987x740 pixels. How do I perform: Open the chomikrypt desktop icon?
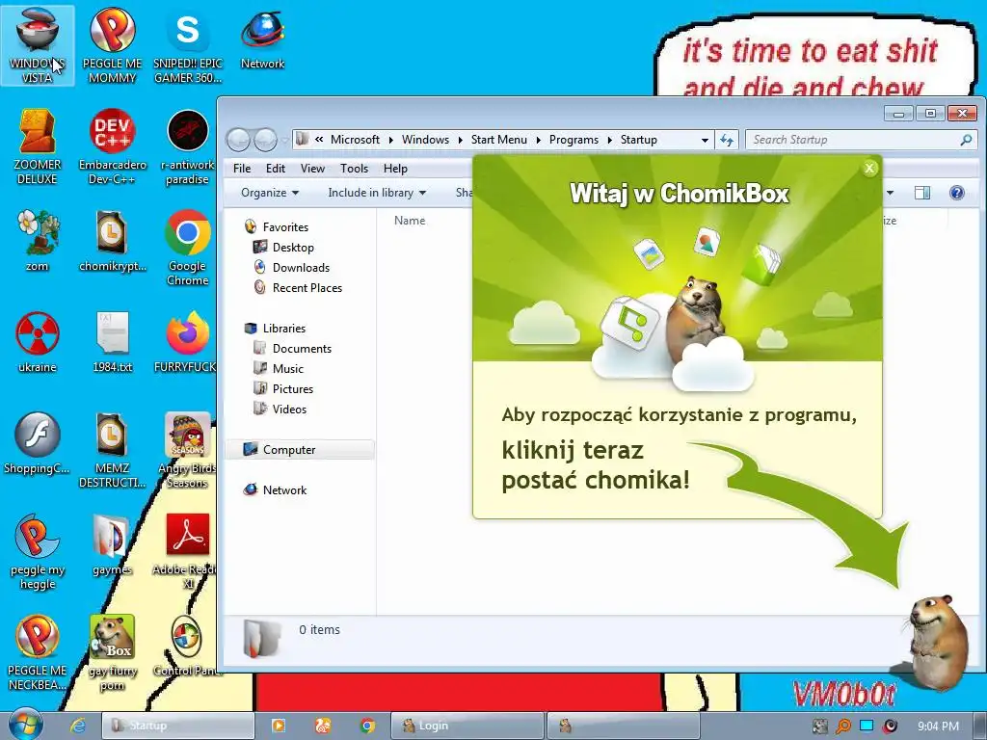[112, 240]
